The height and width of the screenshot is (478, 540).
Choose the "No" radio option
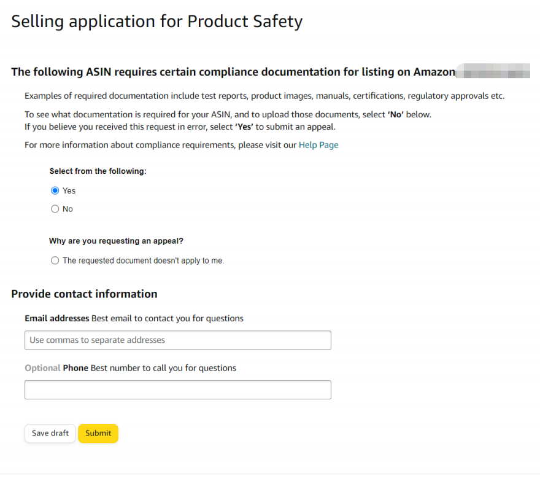pos(55,209)
